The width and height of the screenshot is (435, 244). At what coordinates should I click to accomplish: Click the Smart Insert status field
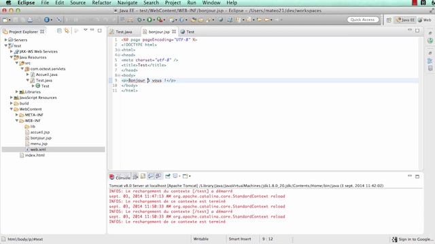[x=240, y=239]
